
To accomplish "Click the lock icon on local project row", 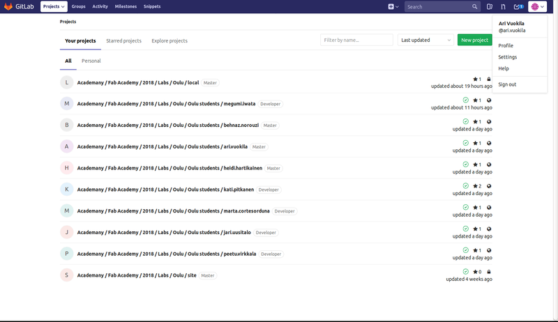I will click(x=489, y=79).
